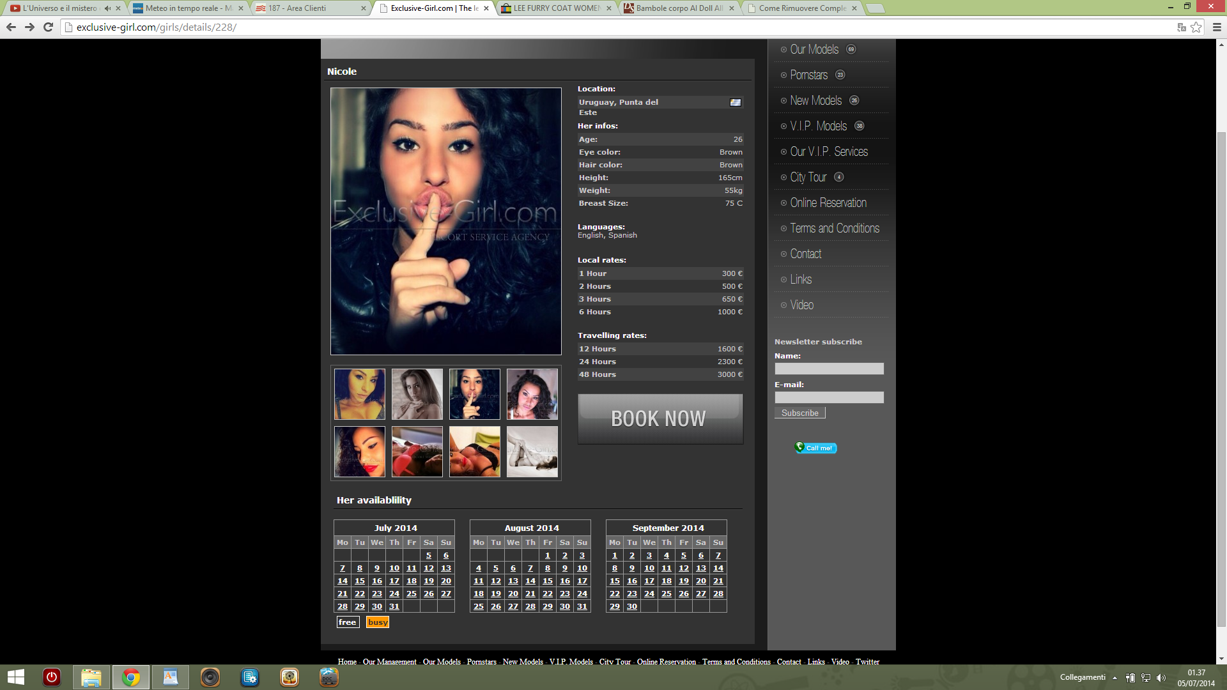Click the newsletter E-mail input field
The height and width of the screenshot is (690, 1227).
[x=829, y=397]
